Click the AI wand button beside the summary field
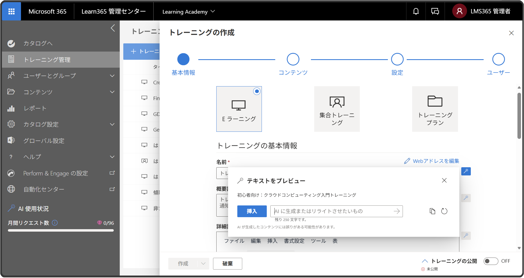Image resolution: width=524 pixels, height=278 pixels. pyautogui.click(x=466, y=198)
